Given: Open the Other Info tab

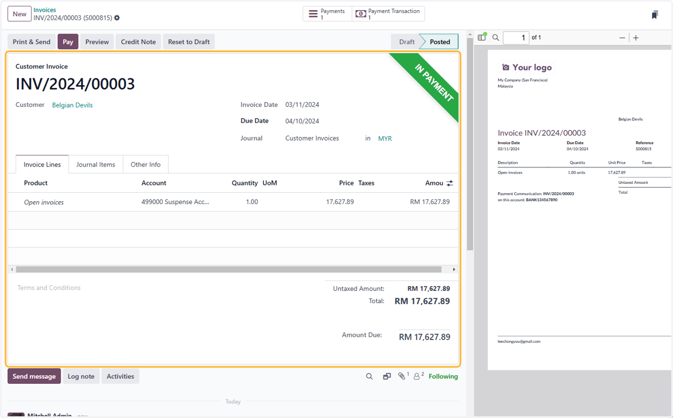Looking at the screenshot, I should tap(146, 165).
